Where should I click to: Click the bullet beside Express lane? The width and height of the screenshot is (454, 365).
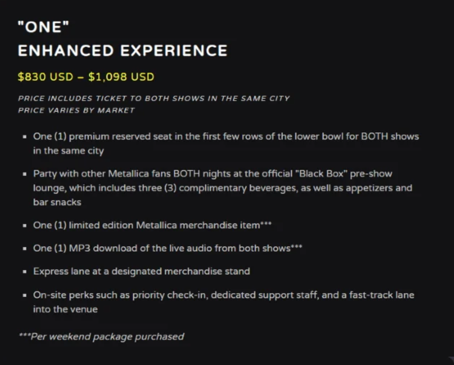tap(24, 272)
